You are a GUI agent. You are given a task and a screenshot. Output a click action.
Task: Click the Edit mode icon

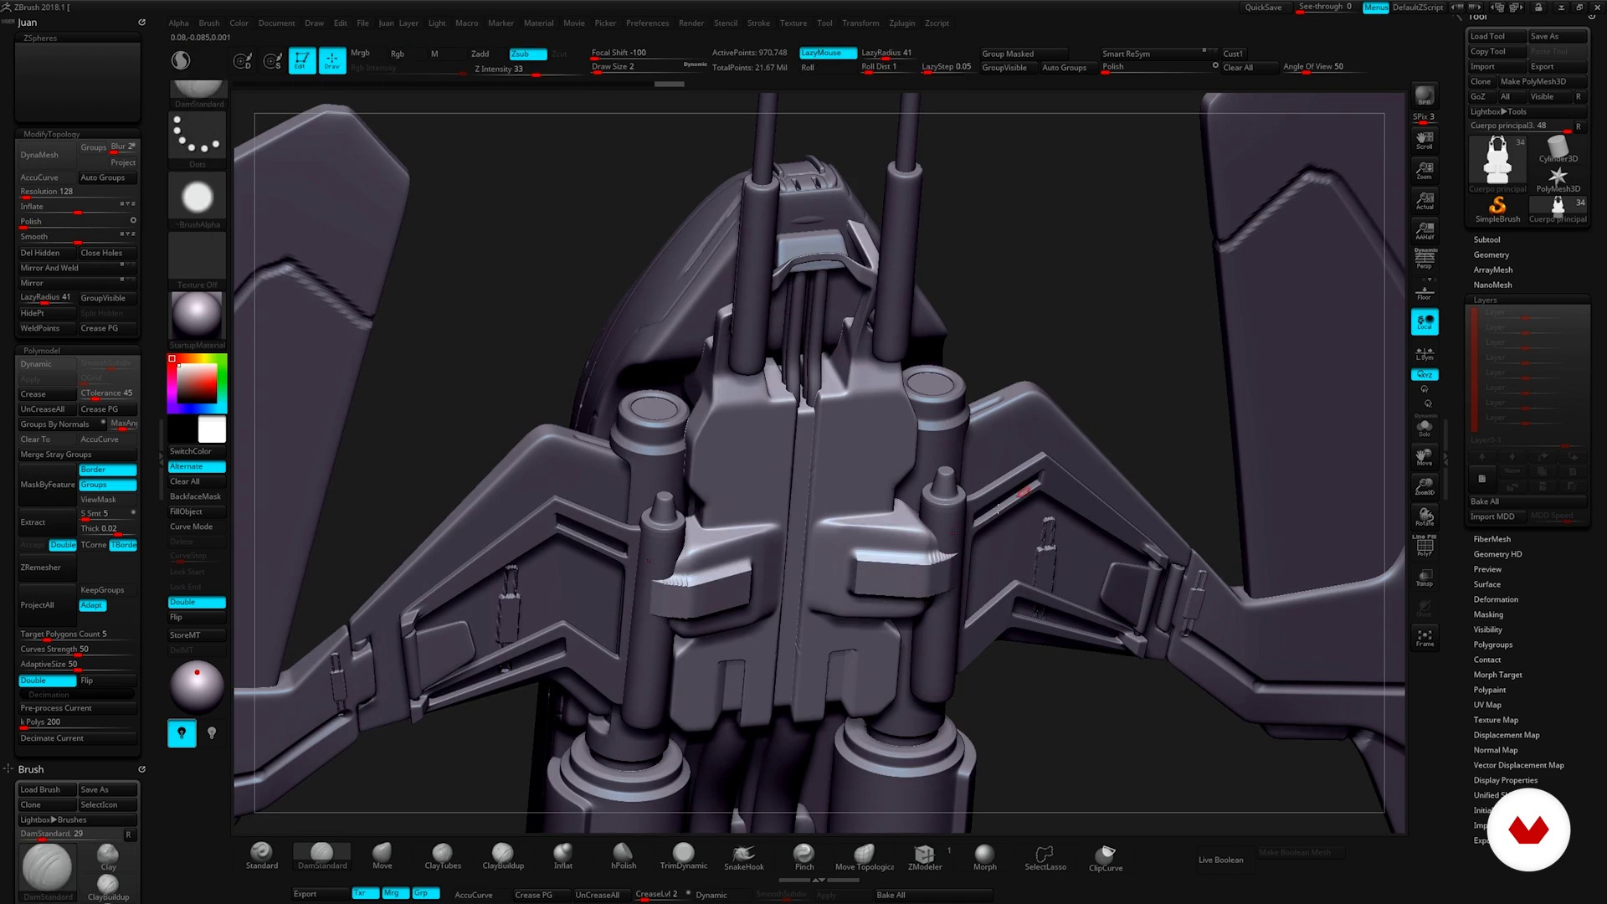[x=301, y=60]
